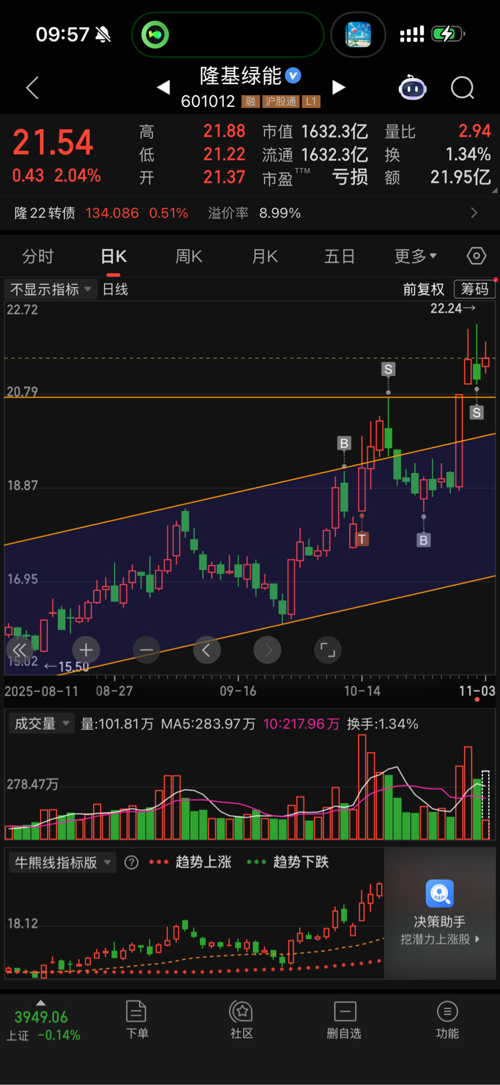Tap the L1 level tag
Screen dimensions: 500x1085
click(x=311, y=102)
